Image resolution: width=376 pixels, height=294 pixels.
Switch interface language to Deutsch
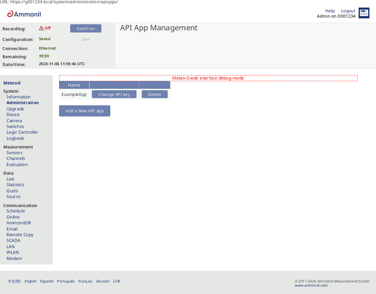pyautogui.click(x=103, y=281)
